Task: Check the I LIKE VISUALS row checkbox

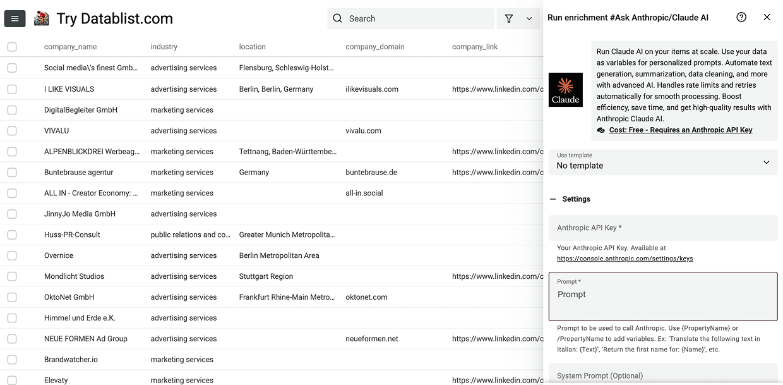Action: click(12, 89)
